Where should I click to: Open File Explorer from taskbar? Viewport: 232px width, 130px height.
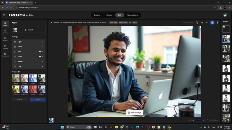(x=116, y=127)
